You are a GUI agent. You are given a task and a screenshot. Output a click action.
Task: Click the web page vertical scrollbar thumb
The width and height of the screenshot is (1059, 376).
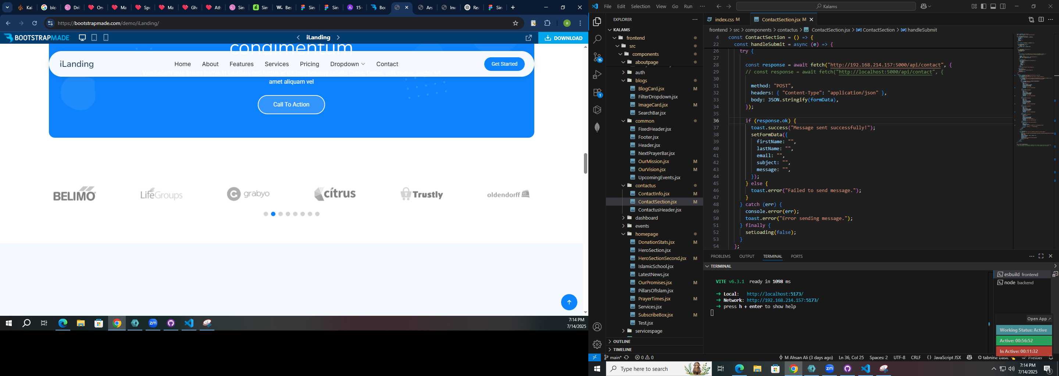tap(585, 163)
